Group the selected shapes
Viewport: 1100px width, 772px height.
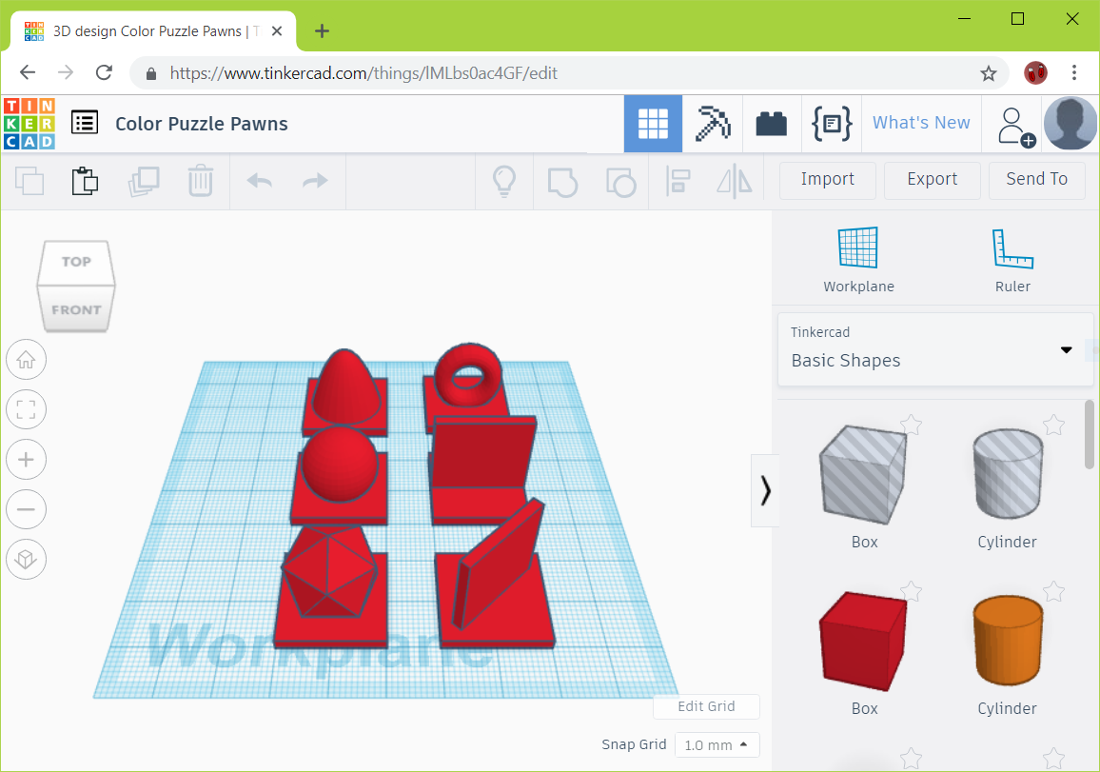point(562,181)
